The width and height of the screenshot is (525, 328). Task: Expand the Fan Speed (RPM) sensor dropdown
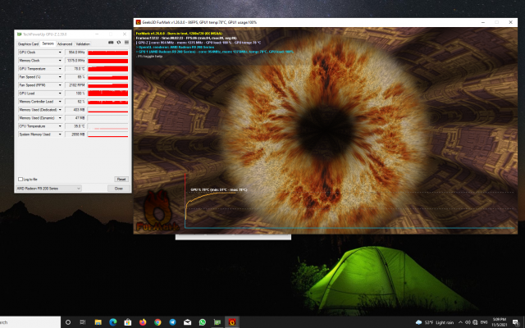(60, 85)
